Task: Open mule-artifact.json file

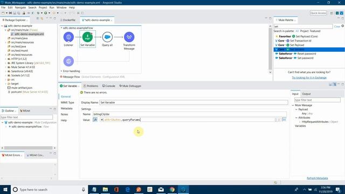Action: coord(20,88)
